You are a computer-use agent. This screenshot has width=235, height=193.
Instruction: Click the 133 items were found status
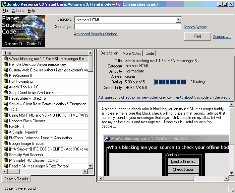19,188
